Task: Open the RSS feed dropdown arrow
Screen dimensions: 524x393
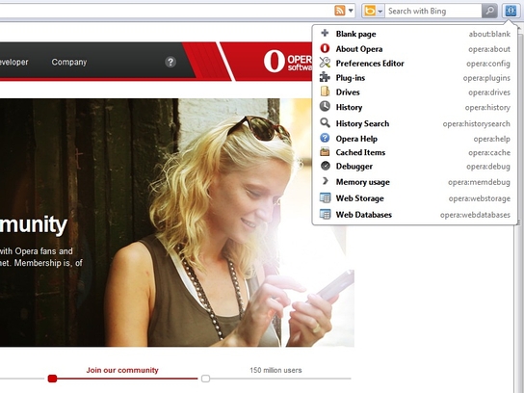Action: pyautogui.click(x=351, y=11)
